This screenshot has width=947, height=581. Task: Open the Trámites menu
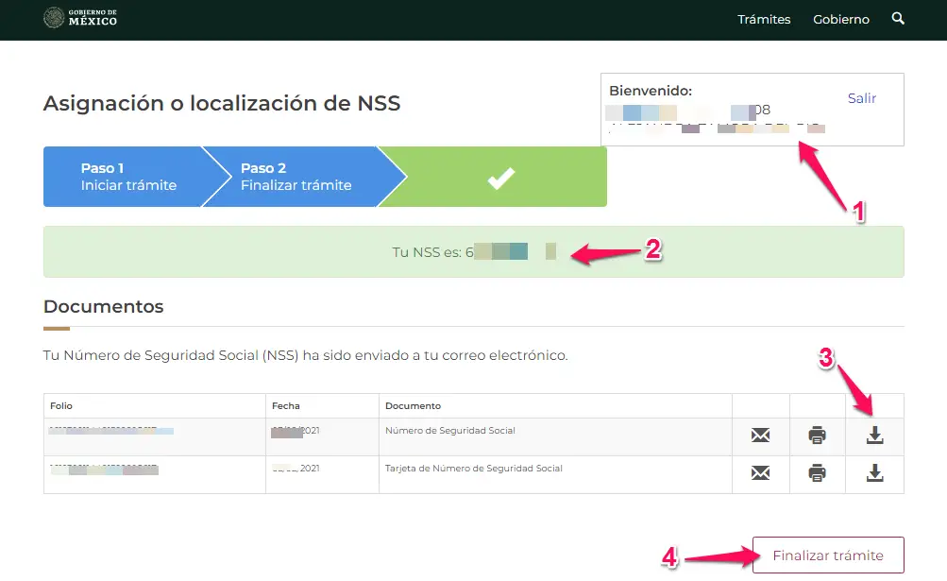tap(764, 19)
